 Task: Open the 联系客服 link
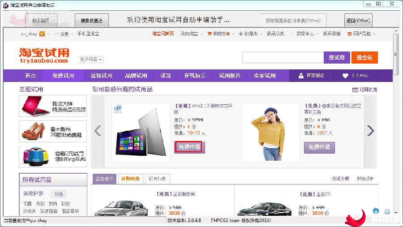pos(332,34)
